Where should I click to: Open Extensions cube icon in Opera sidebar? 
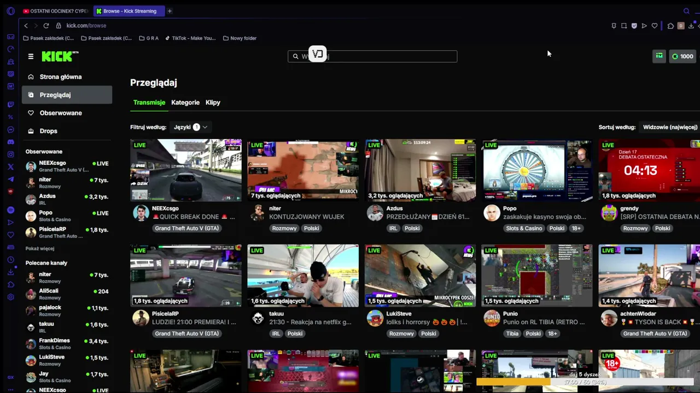pyautogui.click(x=10, y=284)
